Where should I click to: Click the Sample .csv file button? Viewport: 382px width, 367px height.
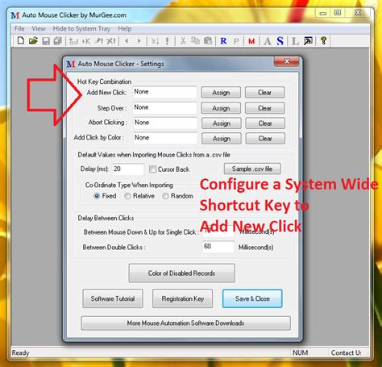252,169
